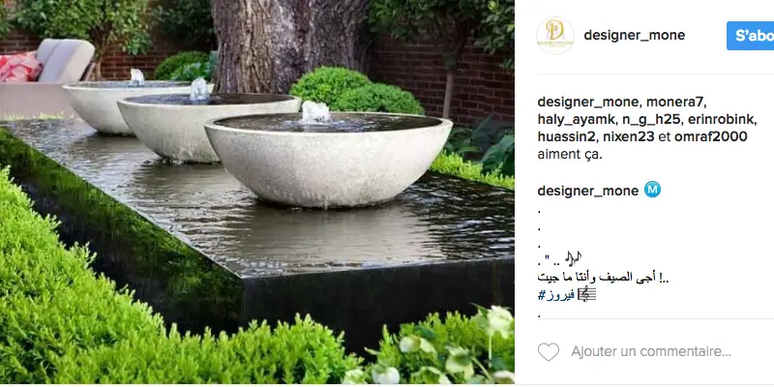Open monera7 liker profile
The height and width of the screenshot is (387, 774).
coord(676,103)
